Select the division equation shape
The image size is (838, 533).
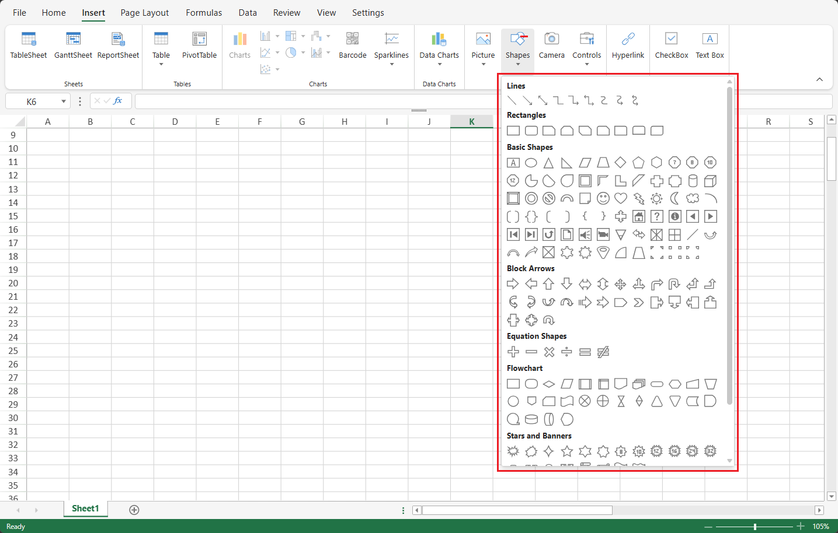[566, 352]
